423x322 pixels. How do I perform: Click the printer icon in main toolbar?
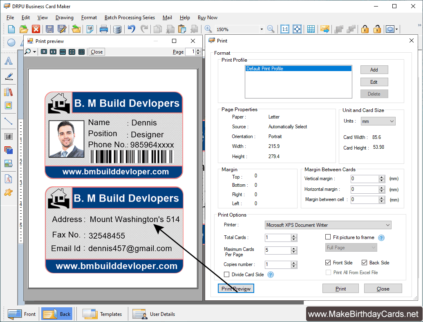tap(104, 29)
